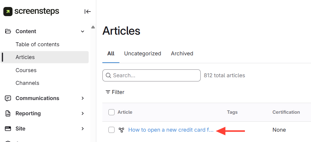
Task: Open the Archived tab
Action: pos(182,54)
